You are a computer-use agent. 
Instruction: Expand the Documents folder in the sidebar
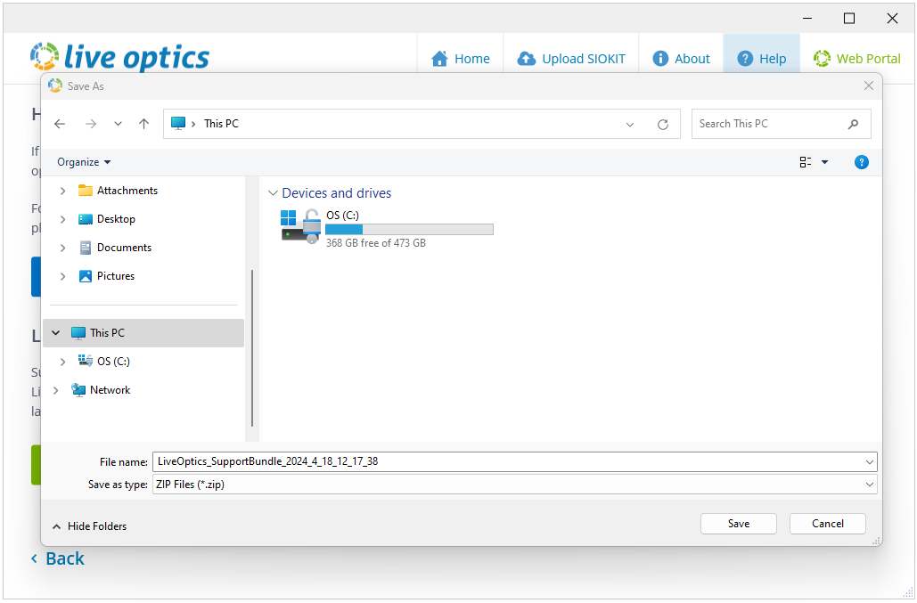coord(61,248)
